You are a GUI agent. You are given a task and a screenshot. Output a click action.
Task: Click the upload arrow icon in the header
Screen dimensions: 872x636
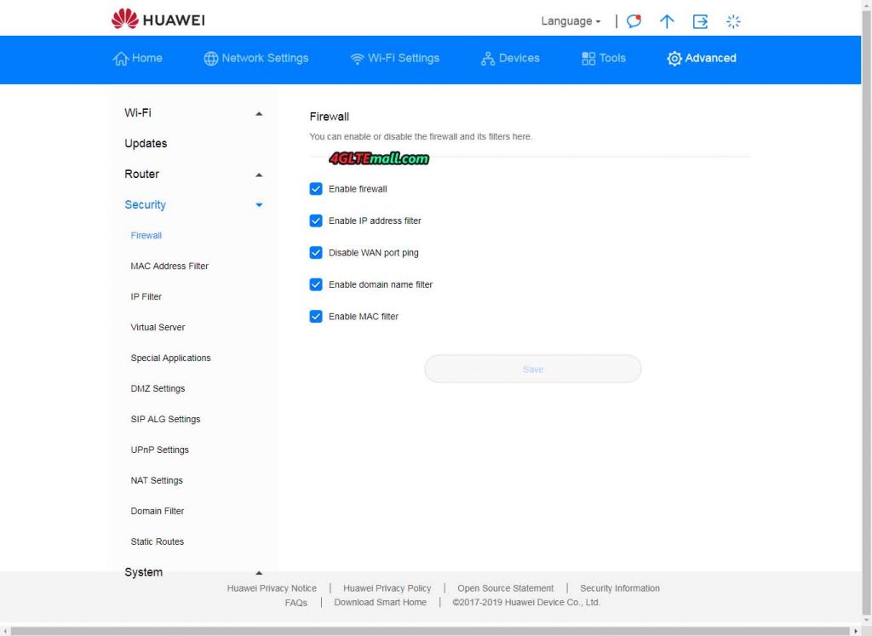(667, 21)
